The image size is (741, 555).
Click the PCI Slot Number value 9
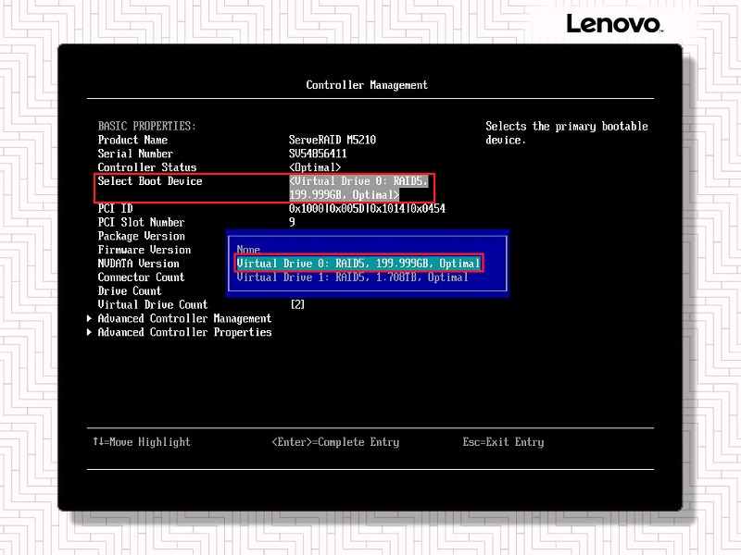click(x=293, y=222)
